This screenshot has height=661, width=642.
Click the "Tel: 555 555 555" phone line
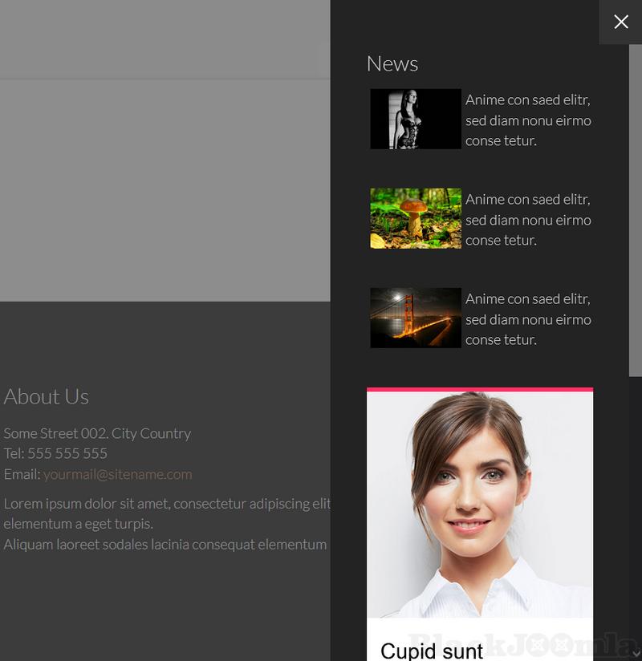click(x=55, y=453)
